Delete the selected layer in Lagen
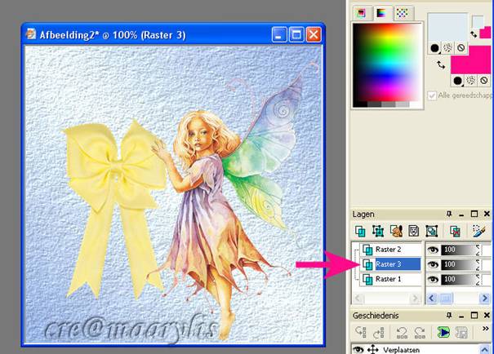494x354 pixels. pos(455,232)
